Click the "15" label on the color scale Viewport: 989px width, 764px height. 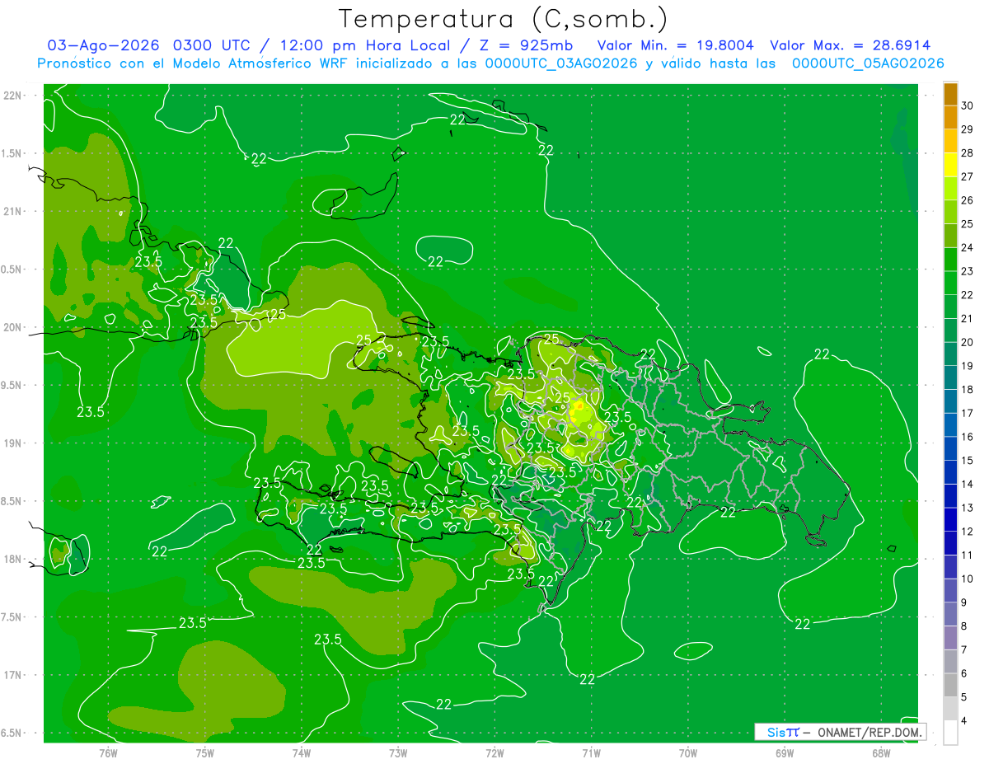click(x=968, y=461)
